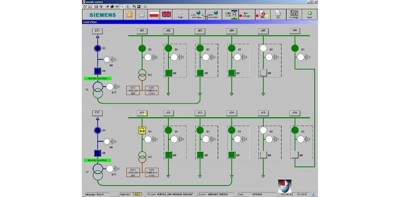Switch language with the Polish flag
The width and height of the screenshot is (404, 197).
tap(154, 15)
